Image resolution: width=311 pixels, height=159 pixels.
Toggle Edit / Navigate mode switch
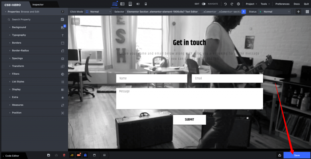point(203,4)
